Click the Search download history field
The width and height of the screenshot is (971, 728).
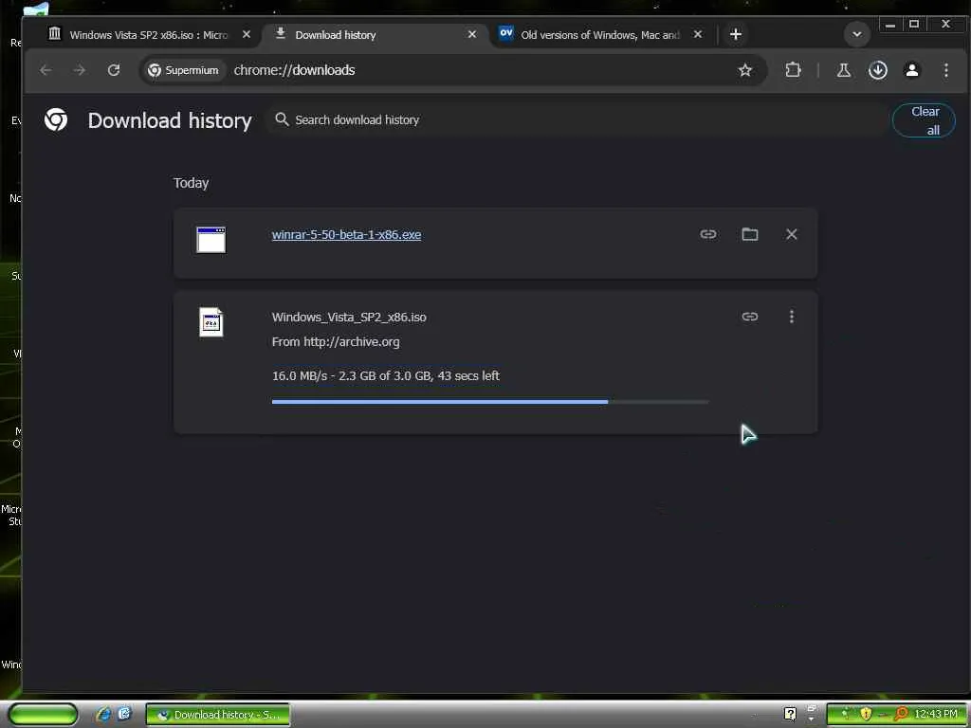tap(576, 119)
